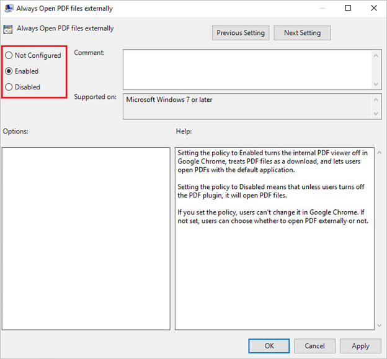Click the title bar policy window icon
The height and width of the screenshot is (359, 387).
(x=9, y=9)
